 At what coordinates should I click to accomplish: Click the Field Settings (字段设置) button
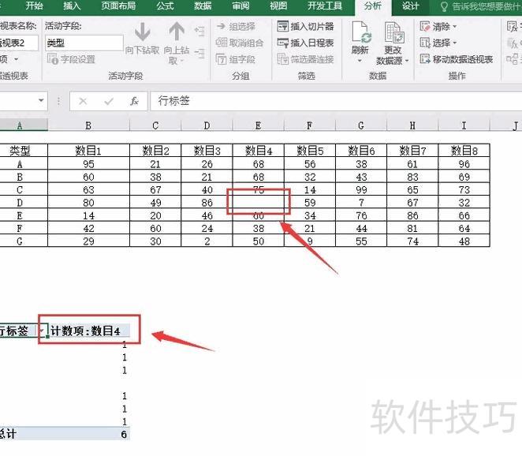point(71,59)
